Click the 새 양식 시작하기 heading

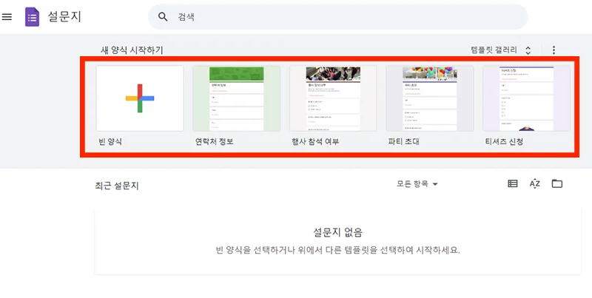point(132,50)
